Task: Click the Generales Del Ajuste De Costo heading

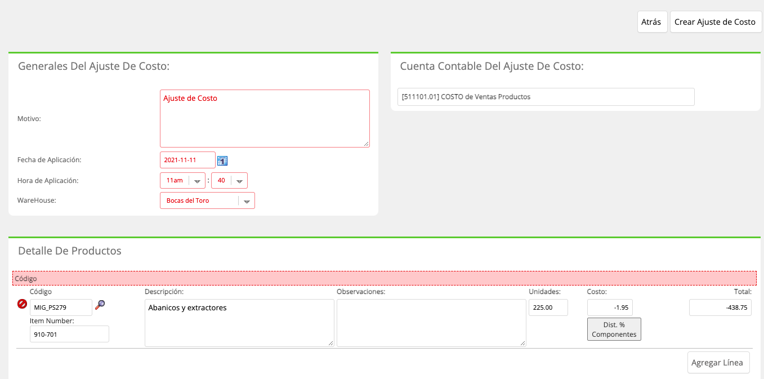Action: click(94, 66)
